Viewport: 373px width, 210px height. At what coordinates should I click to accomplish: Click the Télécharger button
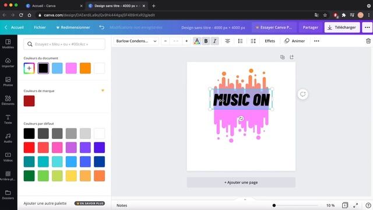(x=342, y=27)
